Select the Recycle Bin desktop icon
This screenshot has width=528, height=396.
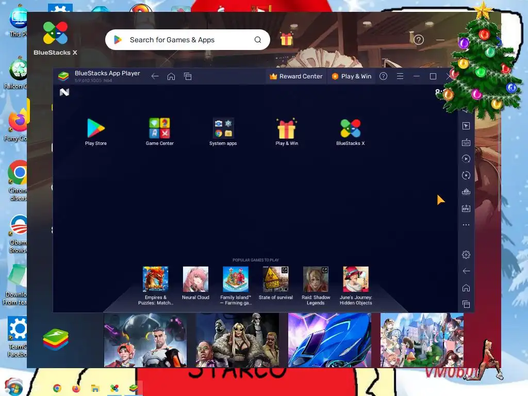click(17, 73)
